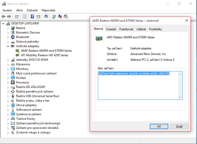Click the Procesory chip icon
Image resolution: width=197 pixels, height=144 pixels.
pos(13,82)
